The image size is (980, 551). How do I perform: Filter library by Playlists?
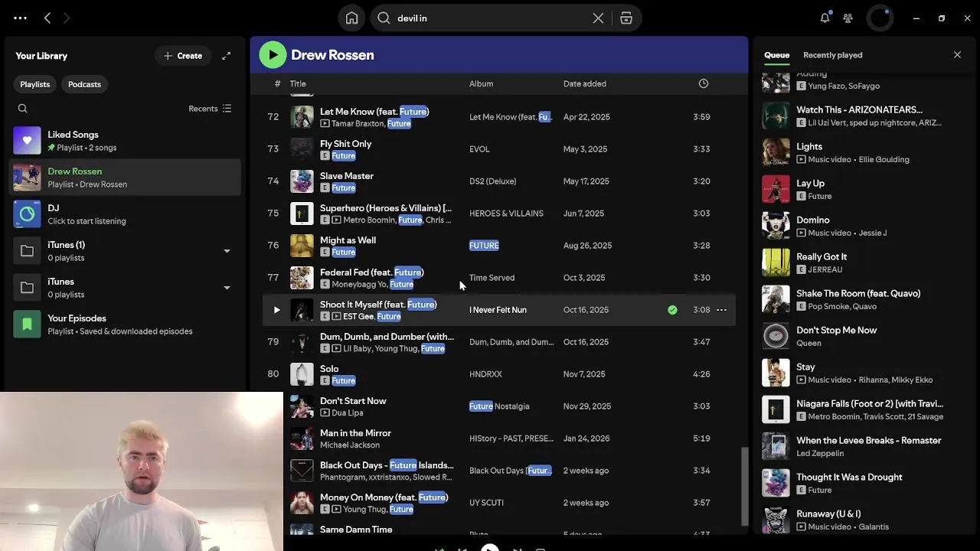click(x=35, y=84)
